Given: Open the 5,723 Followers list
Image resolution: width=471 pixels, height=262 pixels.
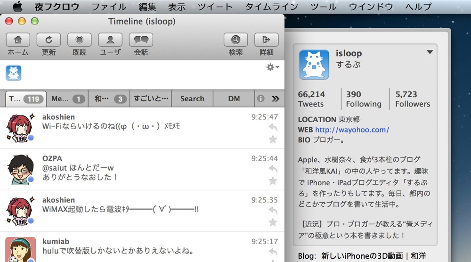Looking at the screenshot, I should click(x=413, y=99).
